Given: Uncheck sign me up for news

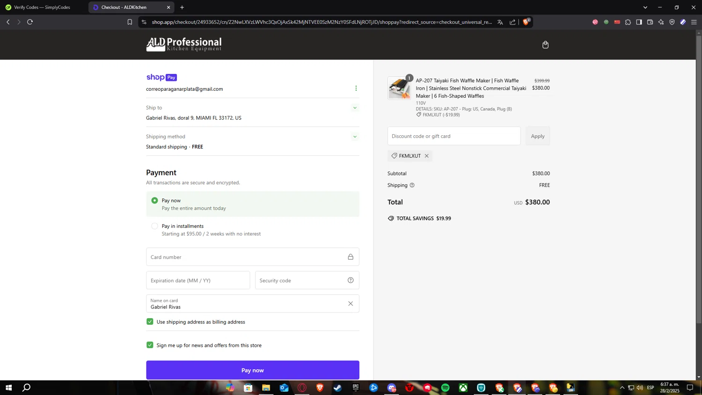Looking at the screenshot, I should pyautogui.click(x=150, y=345).
